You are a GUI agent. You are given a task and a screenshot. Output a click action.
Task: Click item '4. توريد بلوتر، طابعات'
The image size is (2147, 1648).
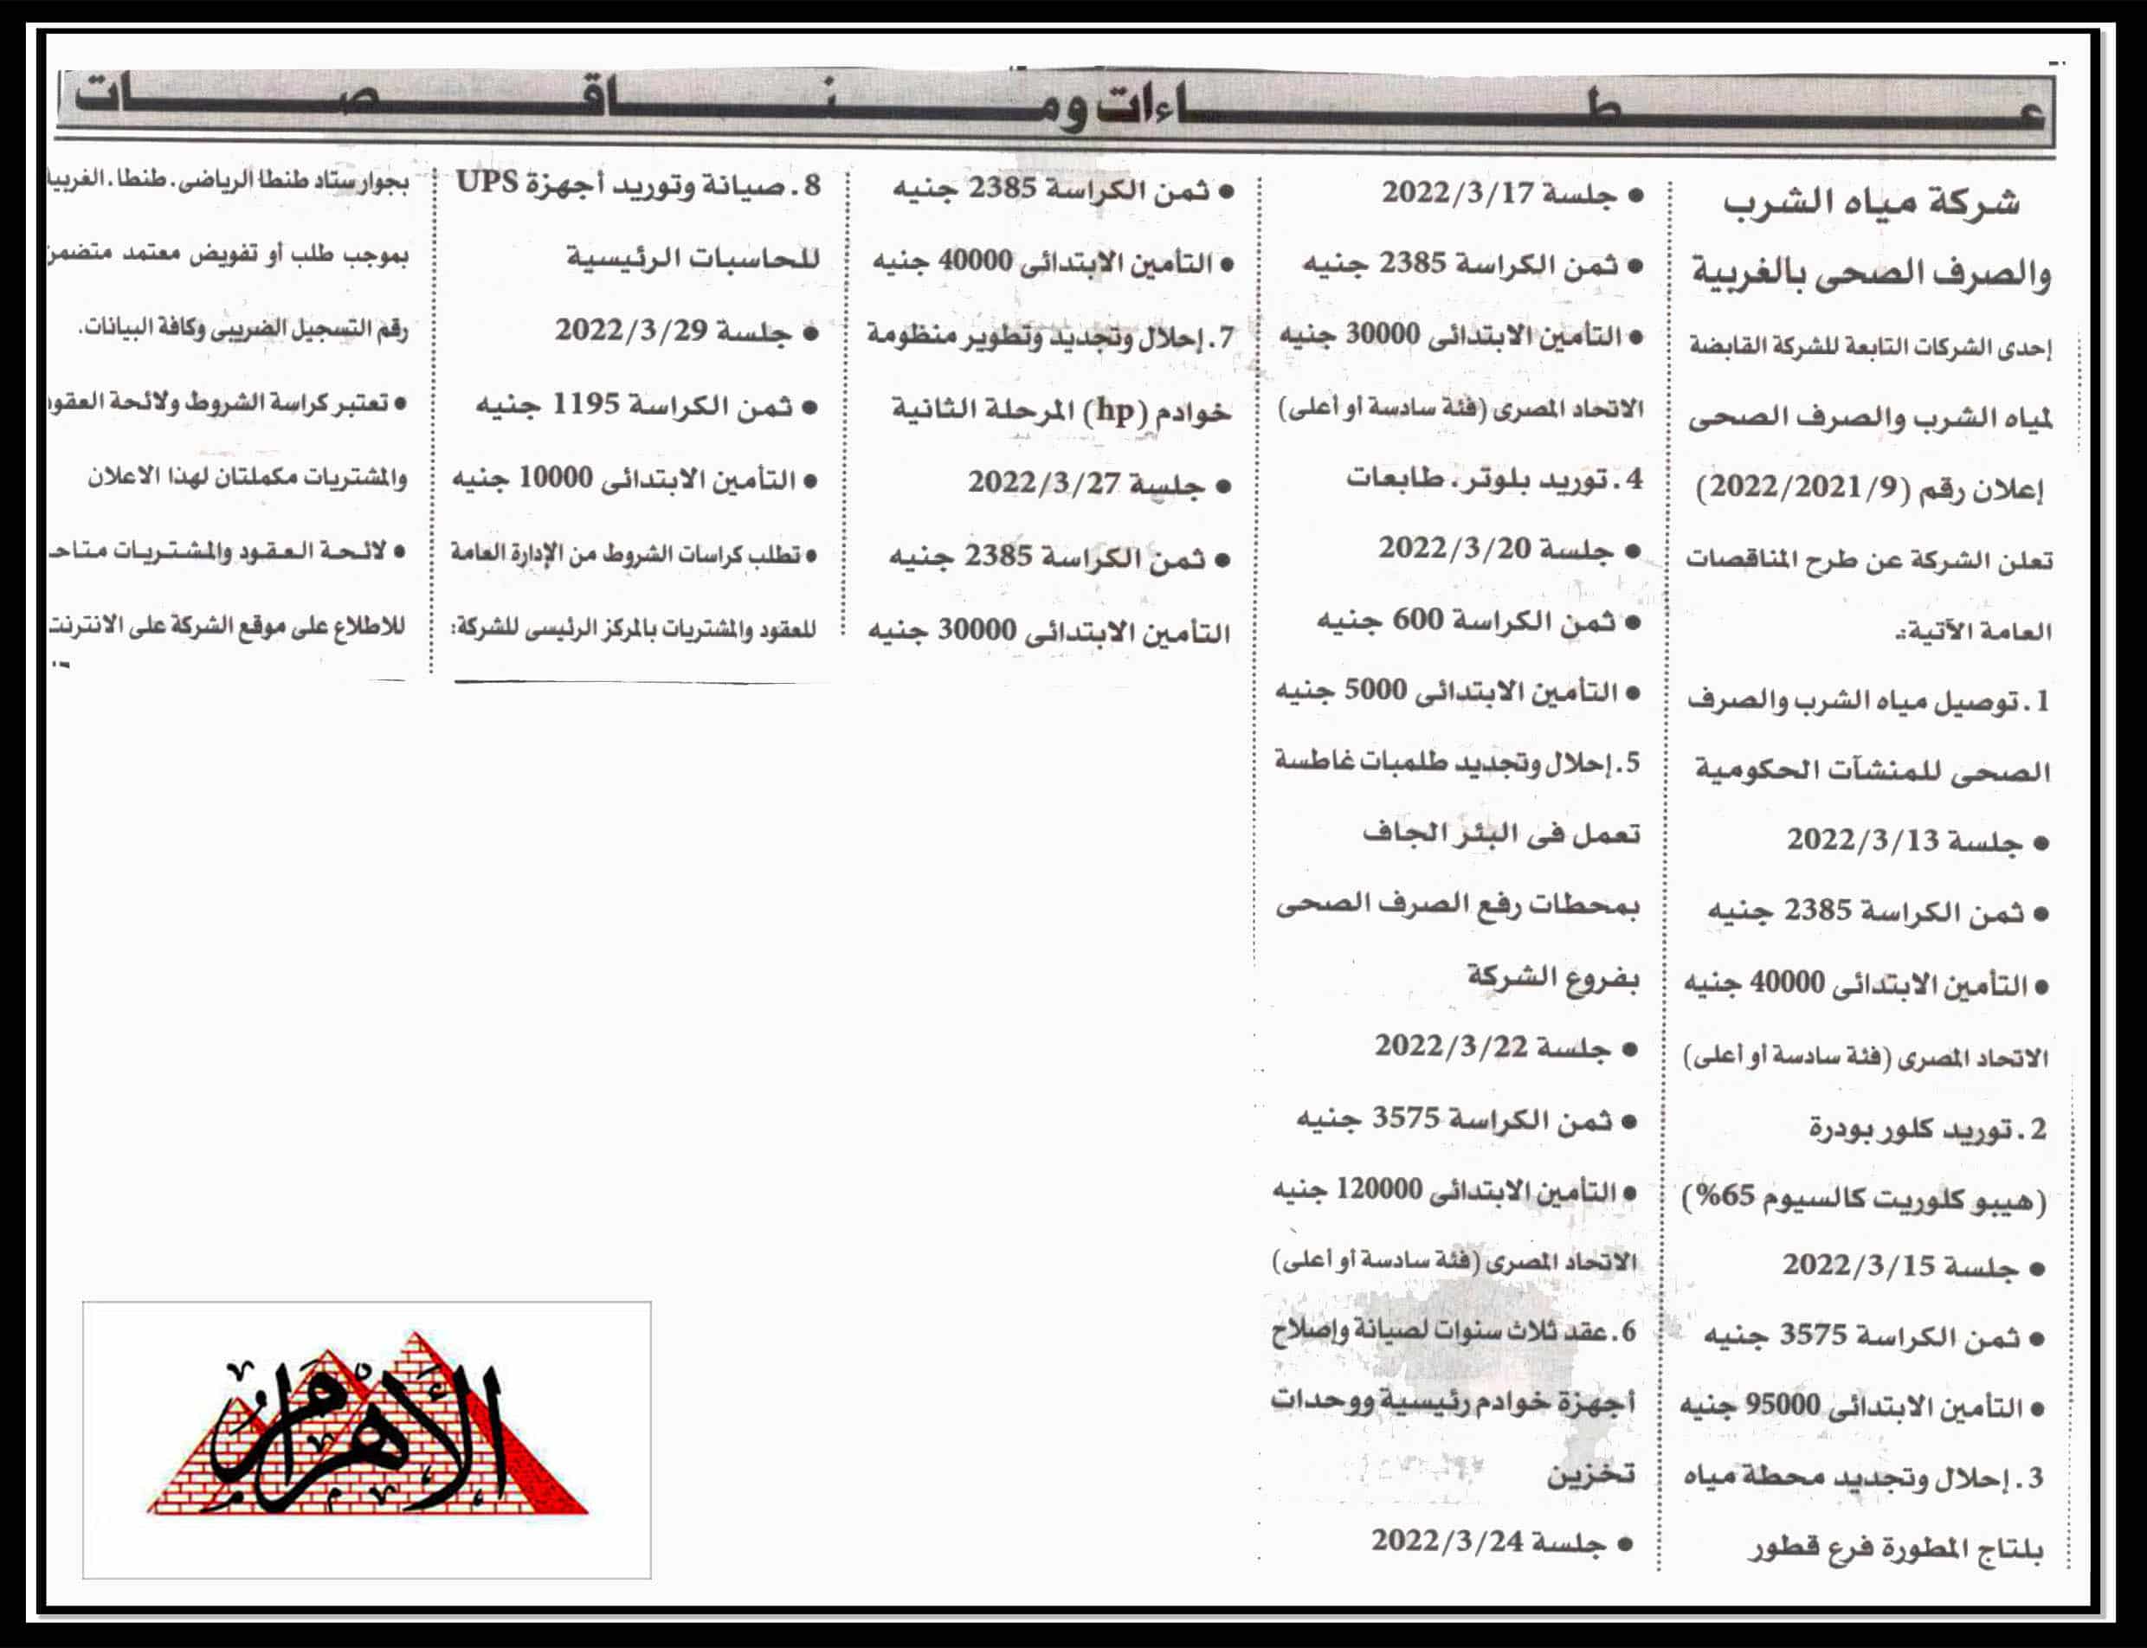1493,479
